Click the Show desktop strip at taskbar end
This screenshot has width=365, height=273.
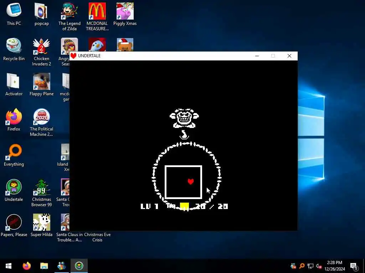[x=364, y=266]
